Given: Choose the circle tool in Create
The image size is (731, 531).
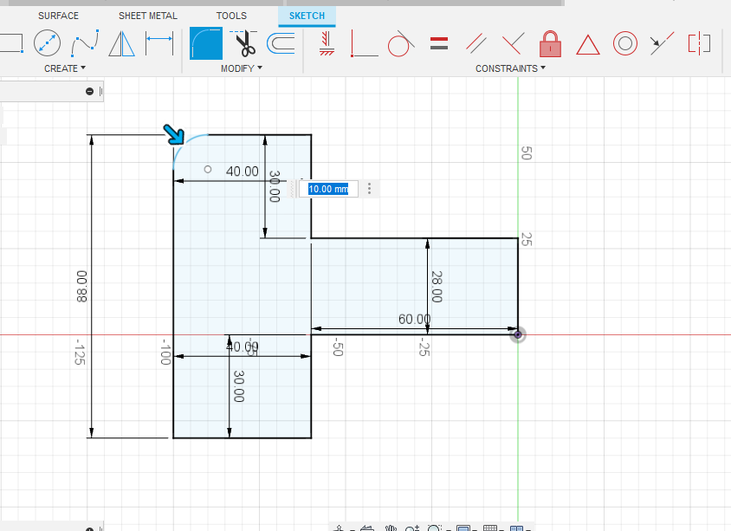Looking at the screenshot, I should pyautogui.click(x=47, y=42).
